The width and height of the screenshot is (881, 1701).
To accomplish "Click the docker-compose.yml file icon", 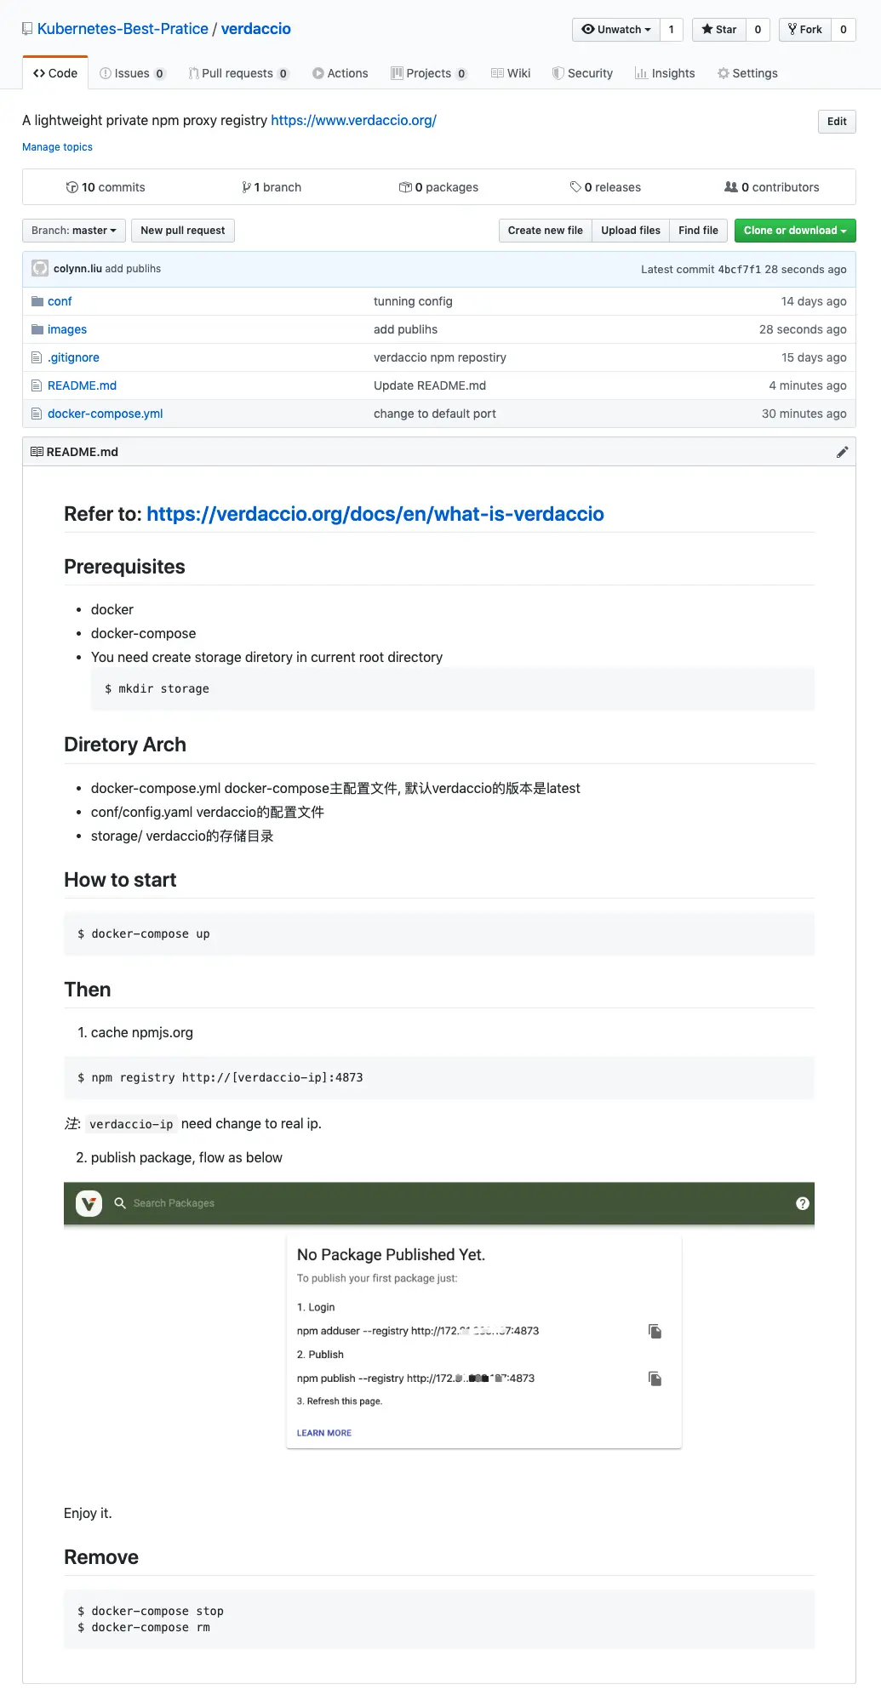I will click(37, 414).
